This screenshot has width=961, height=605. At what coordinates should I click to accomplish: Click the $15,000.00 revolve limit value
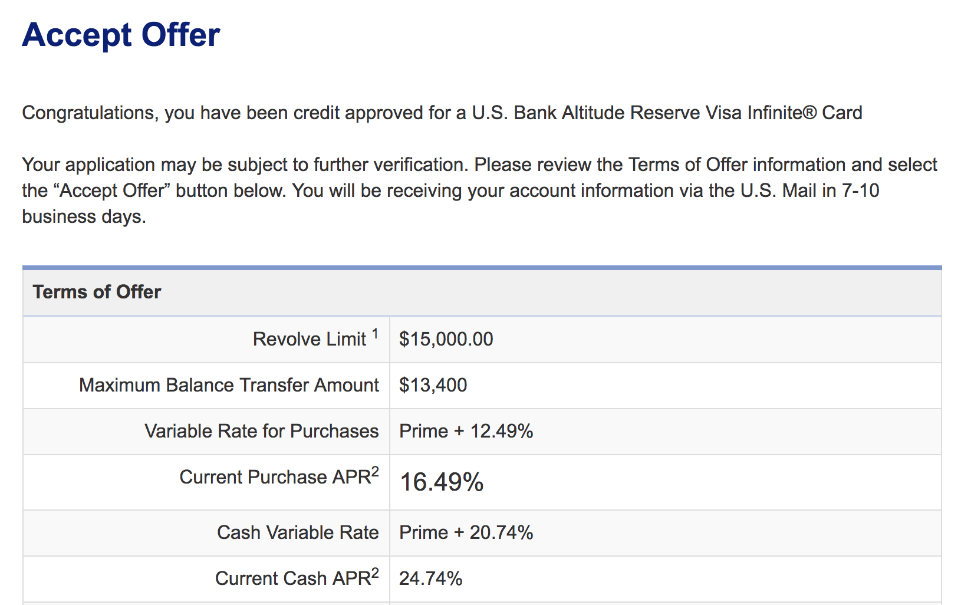coord(446,339)
